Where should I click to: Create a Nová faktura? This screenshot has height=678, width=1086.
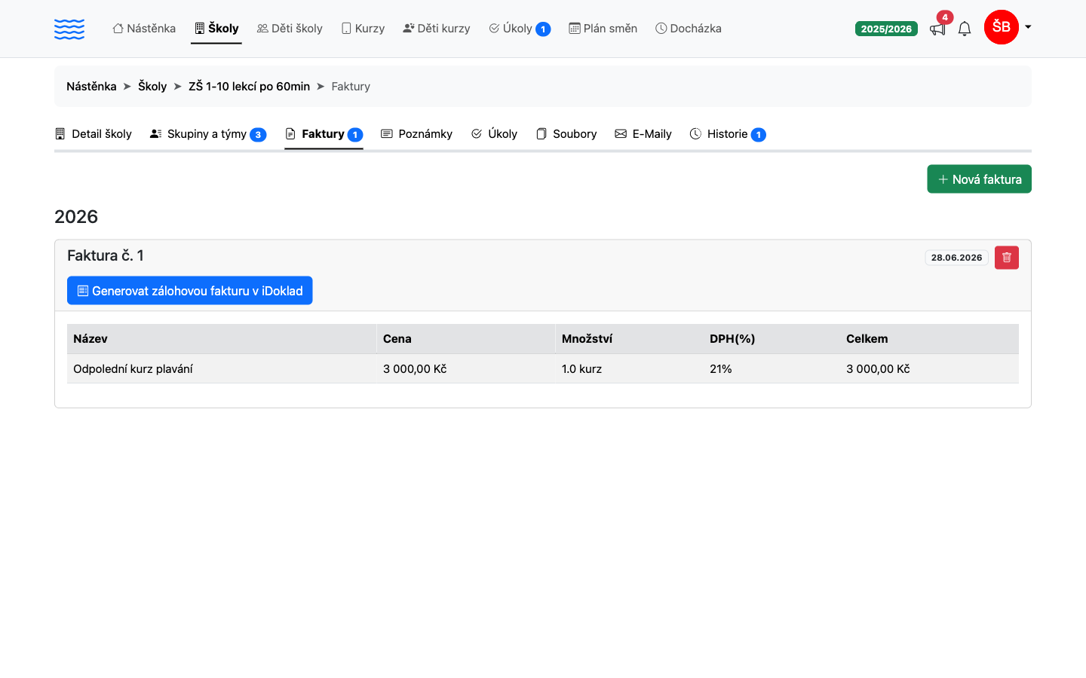(x=979, y=179)
